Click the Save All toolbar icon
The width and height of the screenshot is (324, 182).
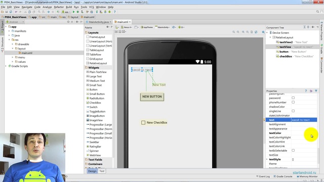click(7, 12)
